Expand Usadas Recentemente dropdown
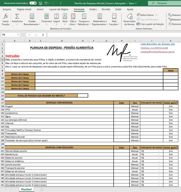The width and height of the screenshot is (181, 192). [39, 25]
